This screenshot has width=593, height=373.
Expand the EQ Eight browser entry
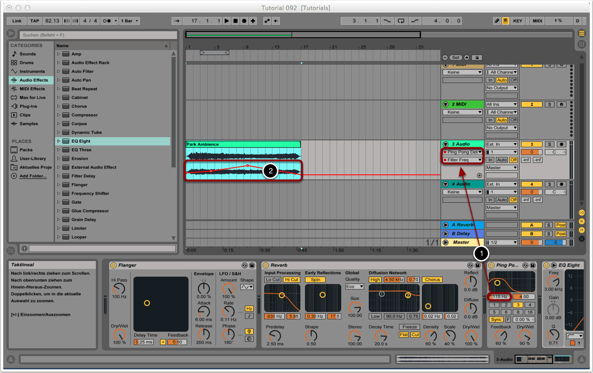[x=59, y=141]
